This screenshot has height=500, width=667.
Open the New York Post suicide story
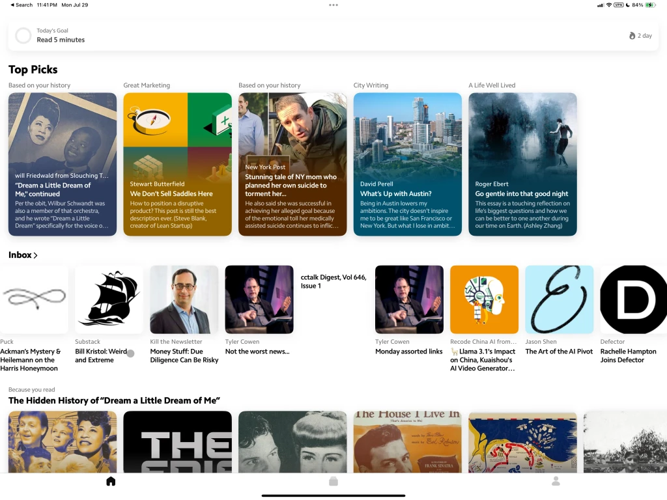[292, 164]
